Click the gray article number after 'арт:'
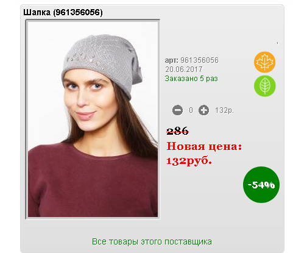Screen dimensions: 293x253 pos(199,60)
